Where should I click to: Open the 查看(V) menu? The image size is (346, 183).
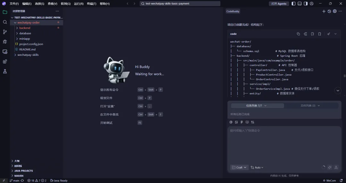[x=53, y=4]
